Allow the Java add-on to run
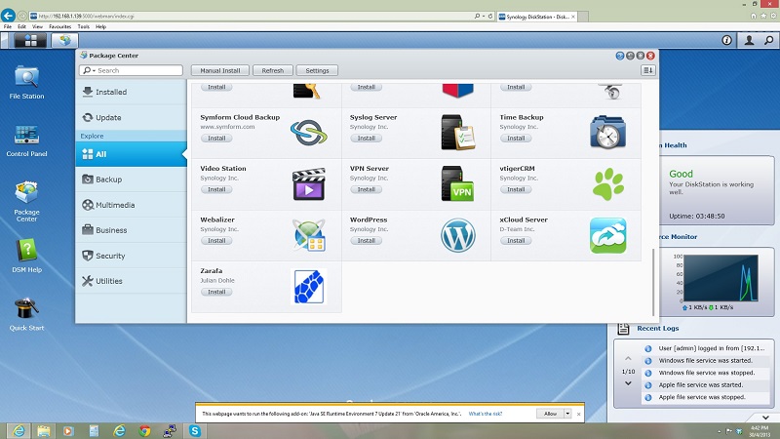780x439 pixels. click(550, 414)
